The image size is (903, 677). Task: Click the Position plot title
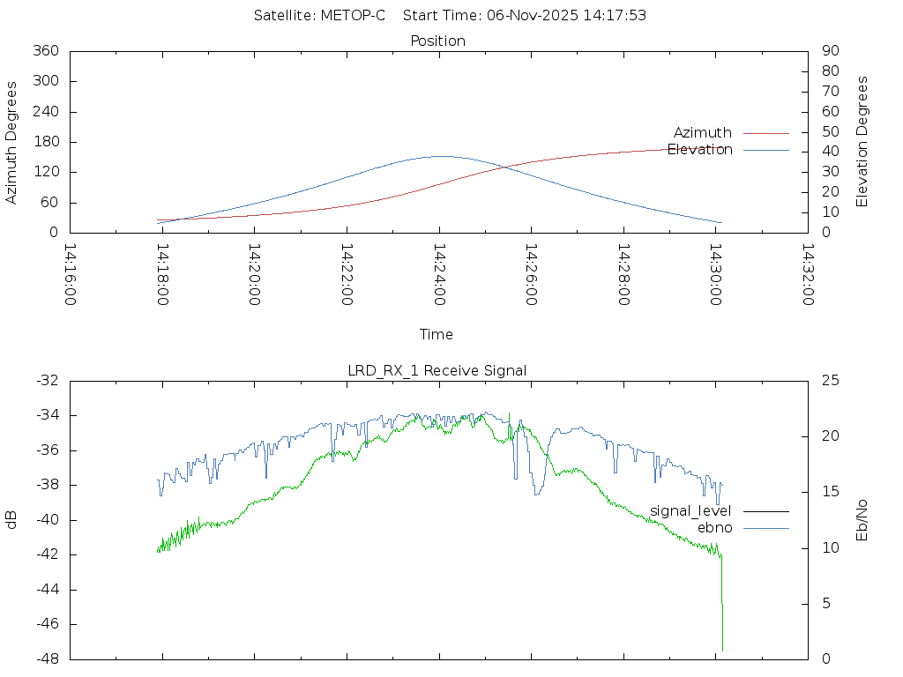pos(437,41)
